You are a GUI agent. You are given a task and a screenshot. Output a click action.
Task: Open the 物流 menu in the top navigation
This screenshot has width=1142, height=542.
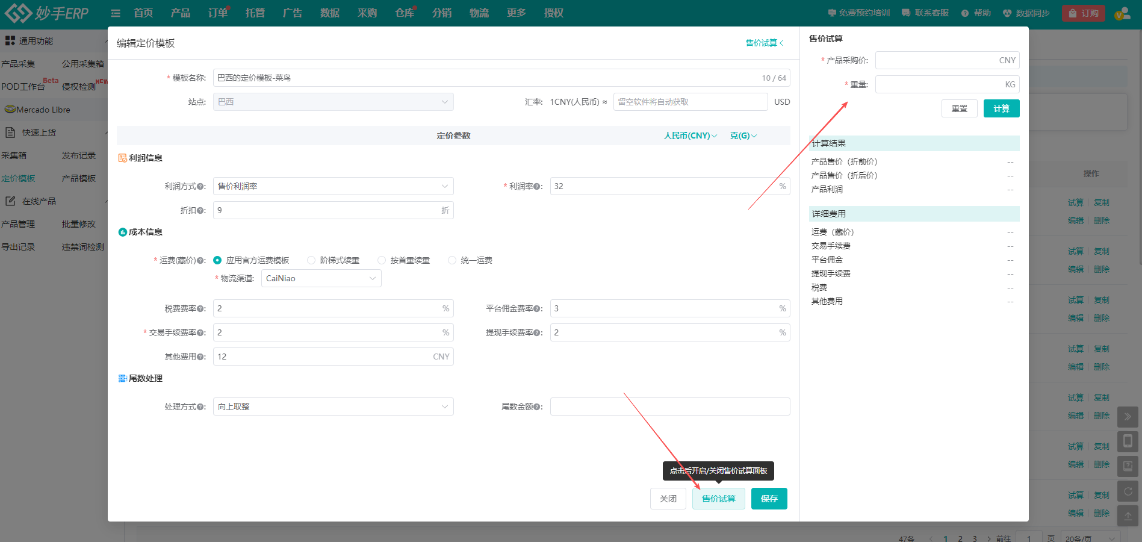(479, 13)
